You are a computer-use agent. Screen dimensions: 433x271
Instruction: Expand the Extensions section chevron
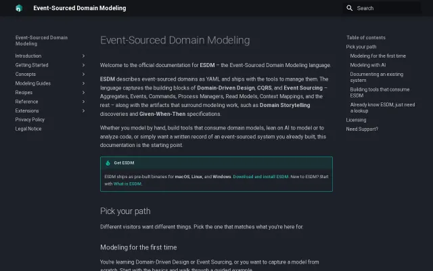pos(83,110)
